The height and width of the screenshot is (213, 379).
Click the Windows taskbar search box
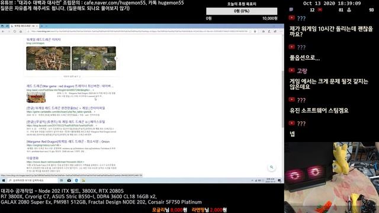pyautogui.click(x=33, y=180)
